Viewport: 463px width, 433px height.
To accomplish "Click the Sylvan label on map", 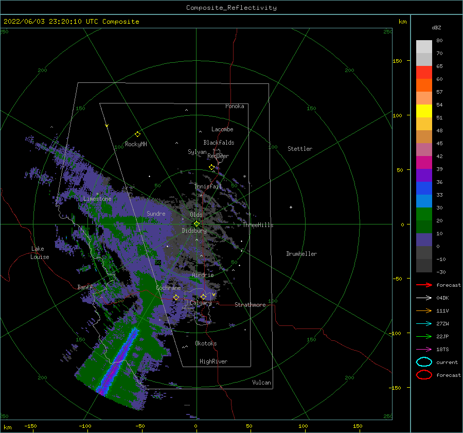I will 197,152.
